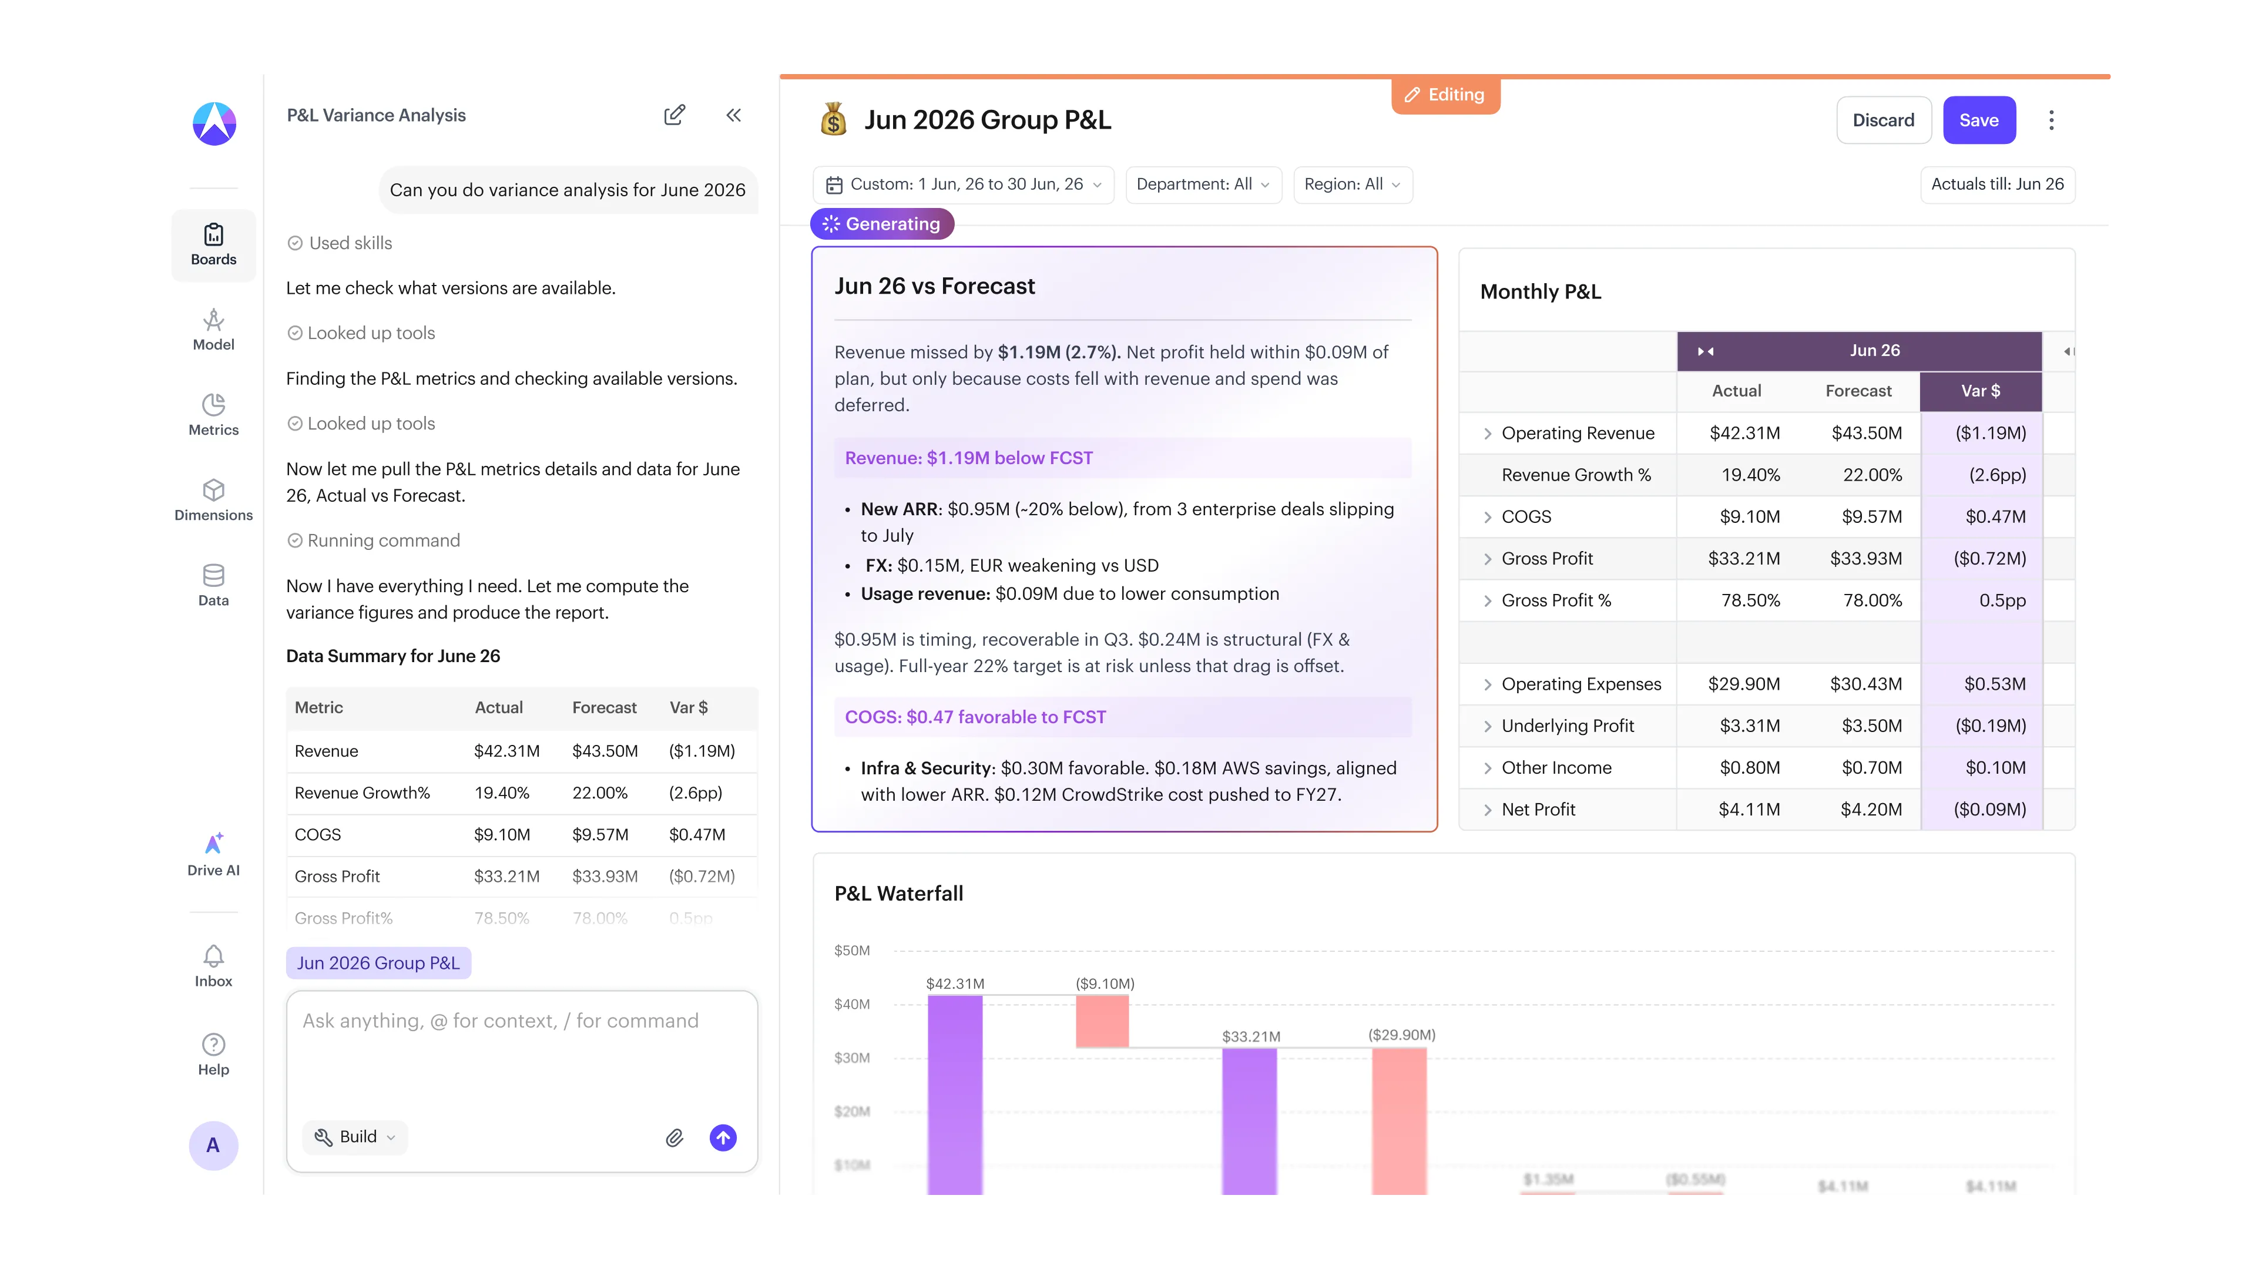2265x1269 pixels.
Task: Start a new chat with compose icon
Action: pos(675,115)
